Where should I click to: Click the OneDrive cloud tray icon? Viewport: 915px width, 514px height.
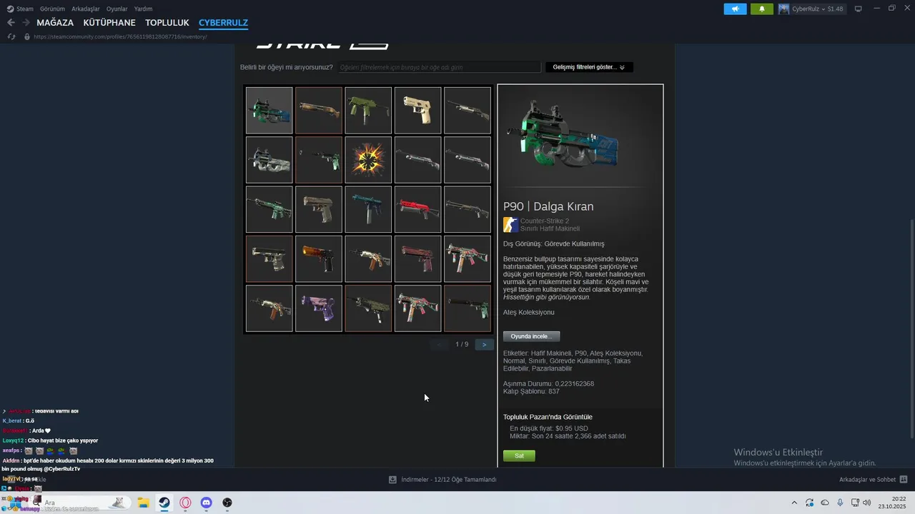[x=825, y=503]
